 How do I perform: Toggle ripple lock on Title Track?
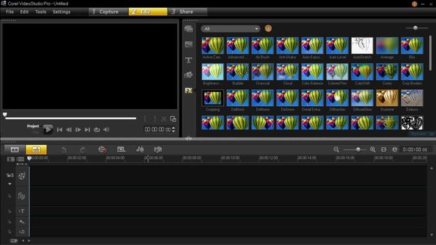coord(10,211)
